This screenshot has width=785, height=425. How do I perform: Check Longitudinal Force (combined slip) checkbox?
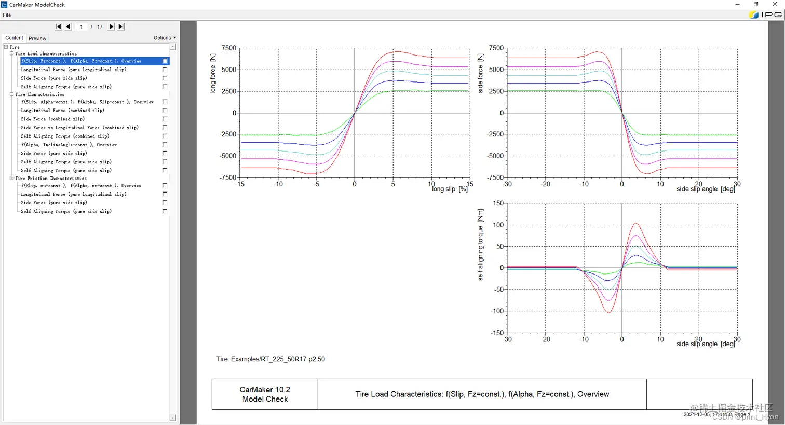165,111
